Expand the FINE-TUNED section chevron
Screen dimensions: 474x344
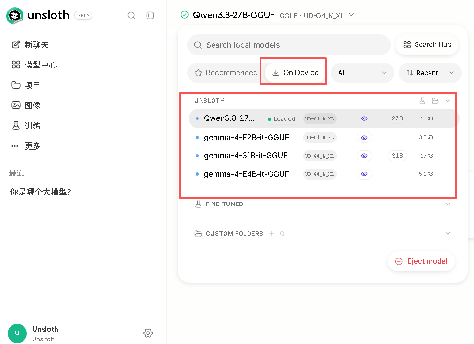448,204
